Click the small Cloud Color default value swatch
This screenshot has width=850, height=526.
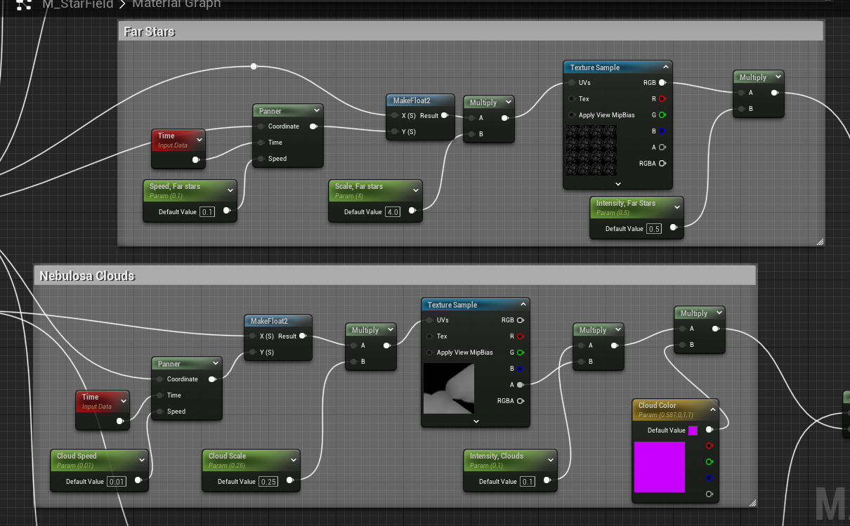[x=693, y=430]
